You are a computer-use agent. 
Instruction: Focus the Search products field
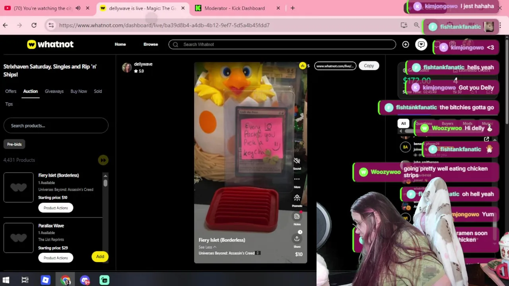(x=56, y=126)
